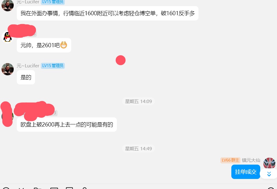This screenshot has height=189, width=277.
Task: Click the LV15 管理员 badge above 是的
Action: pyautogui.click(x=53, y=66)
